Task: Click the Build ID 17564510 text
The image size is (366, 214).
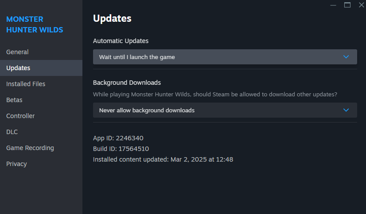Action: click(x=121, y=149)
